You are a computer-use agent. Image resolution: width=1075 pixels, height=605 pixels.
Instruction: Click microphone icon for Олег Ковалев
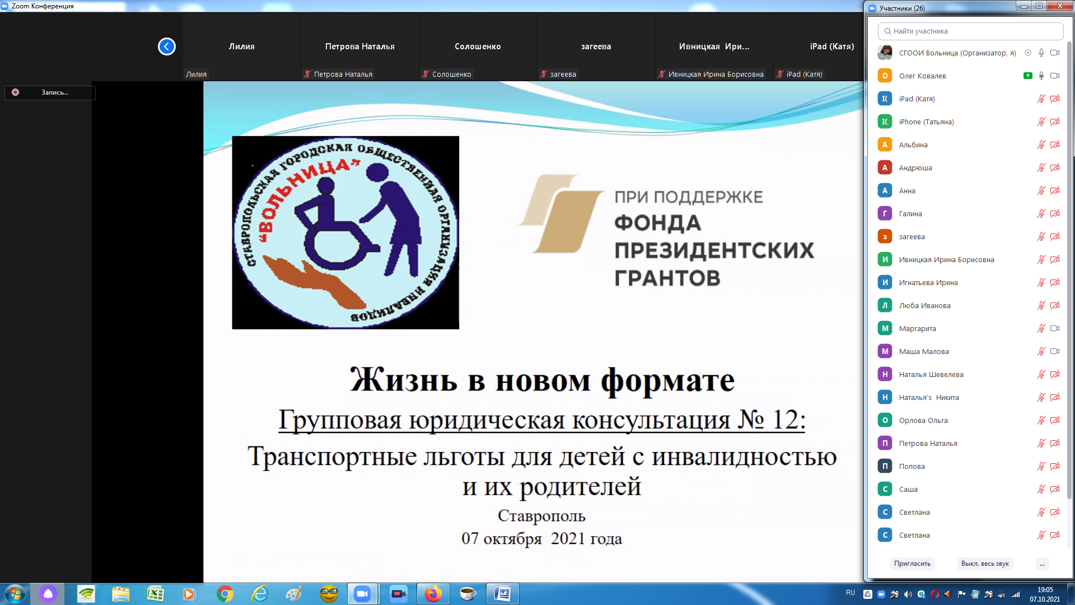coord(1041,76)
